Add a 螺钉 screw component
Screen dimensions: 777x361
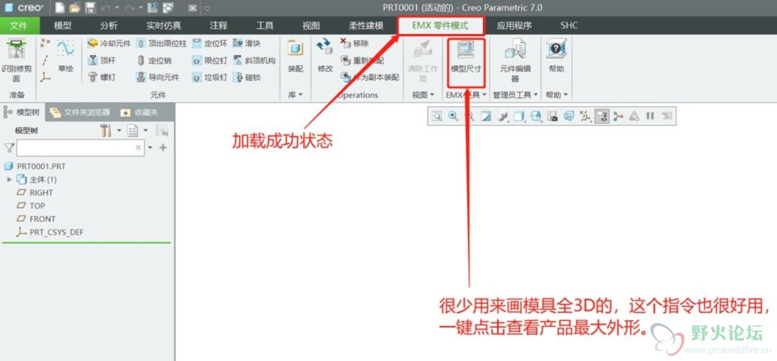tap(101, 78)
